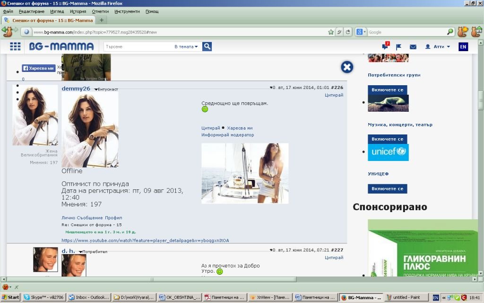Viewport: 484px width, 303px height.
Task: Click Facebook 'Харесва ми' like button
Action: pyautogui.click(x=39, y=68)
